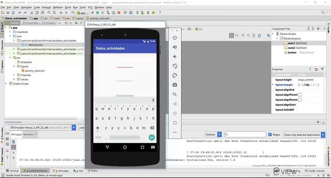331x178 pixels.
Task: Tap the phone keyboard enter button
Action: pos(152,137)
